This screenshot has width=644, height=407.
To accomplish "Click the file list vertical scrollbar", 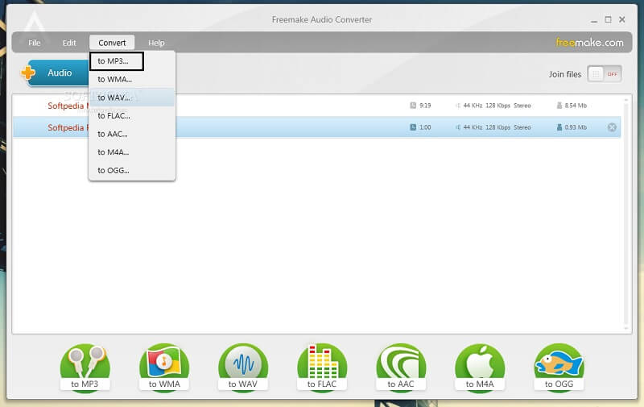I will click(x=626, y=214).
